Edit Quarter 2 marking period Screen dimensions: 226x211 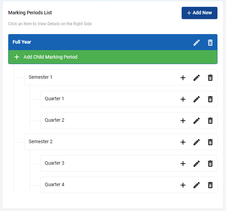pos(197,121)
